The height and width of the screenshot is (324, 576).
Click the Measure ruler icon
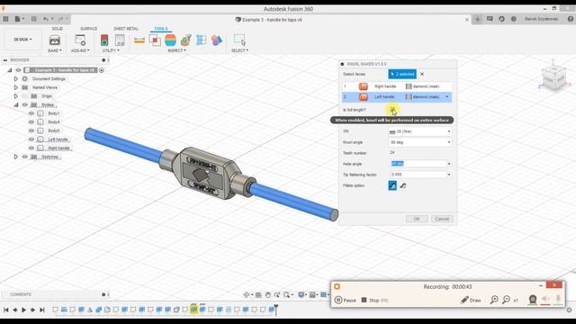[139, 40]
